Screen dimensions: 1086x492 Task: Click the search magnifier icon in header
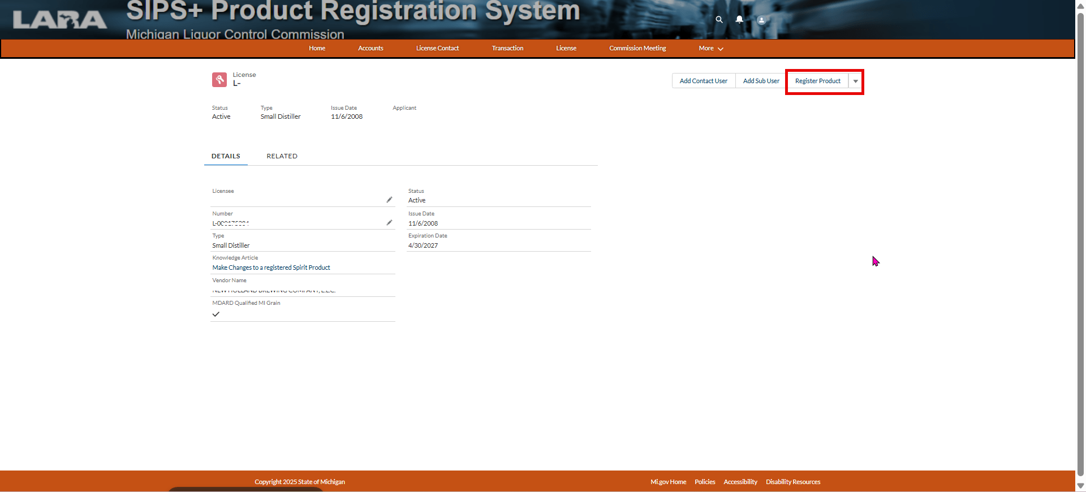point(719,19)
